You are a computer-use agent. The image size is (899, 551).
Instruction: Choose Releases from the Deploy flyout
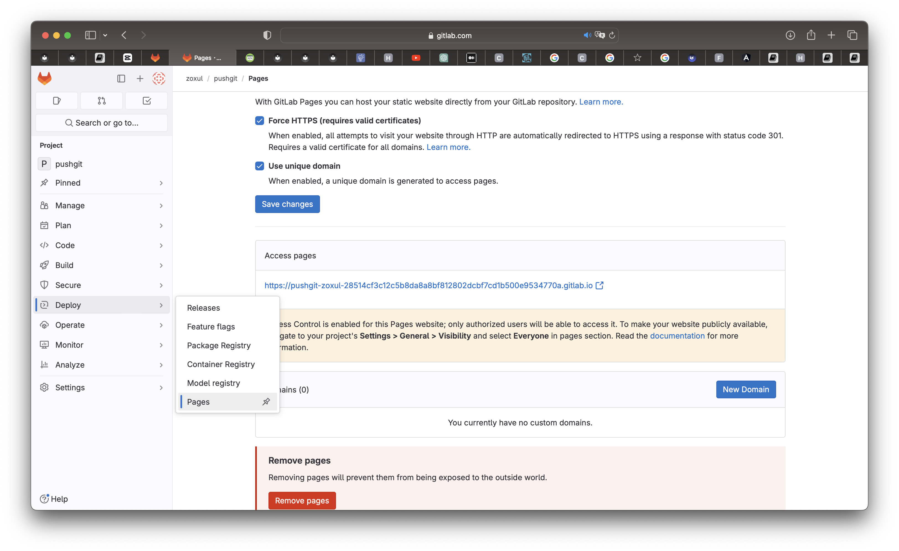203,308
